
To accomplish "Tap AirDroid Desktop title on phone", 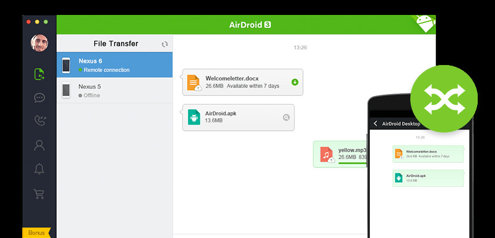I will [x=401, y=123].
